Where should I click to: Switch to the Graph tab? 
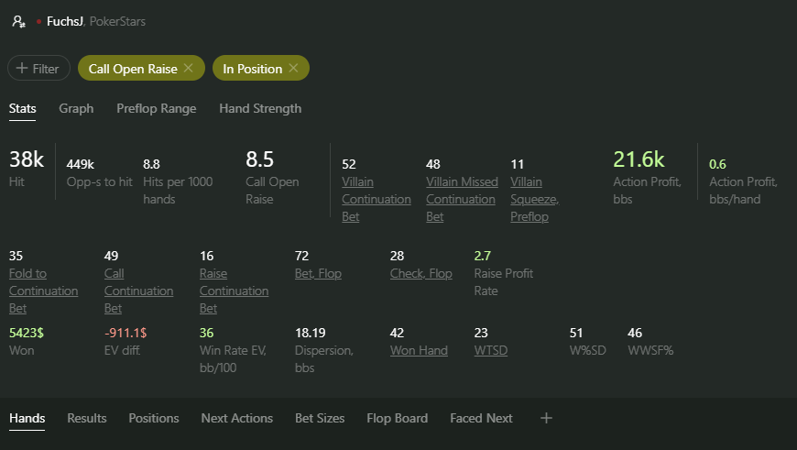tap(76, 108)
